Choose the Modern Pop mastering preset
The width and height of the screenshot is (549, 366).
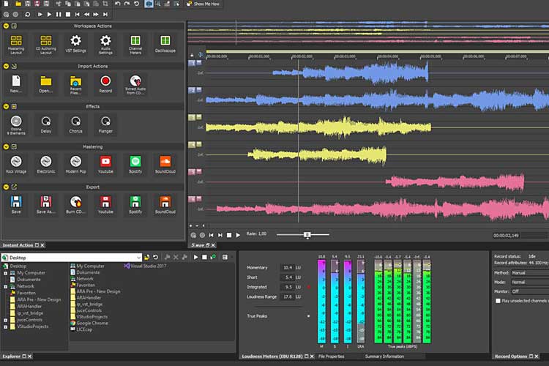click(75, 165)
